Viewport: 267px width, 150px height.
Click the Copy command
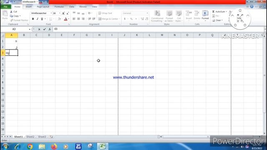pos(15,16)
